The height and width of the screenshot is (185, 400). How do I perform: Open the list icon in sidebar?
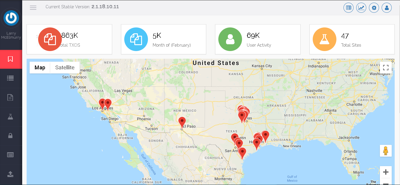11,78
